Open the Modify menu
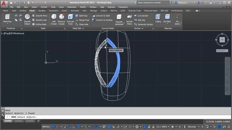Screen dimensions: 232x130 click(83, 7)
